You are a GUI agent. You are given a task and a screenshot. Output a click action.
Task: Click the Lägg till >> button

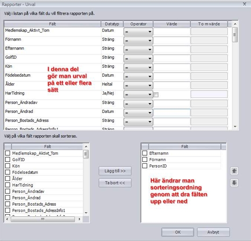(115, 171)
